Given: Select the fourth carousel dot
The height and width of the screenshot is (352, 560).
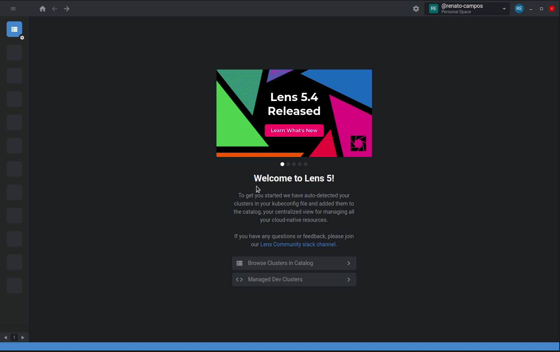Looking at the screenshot, I should coord(300,164).
